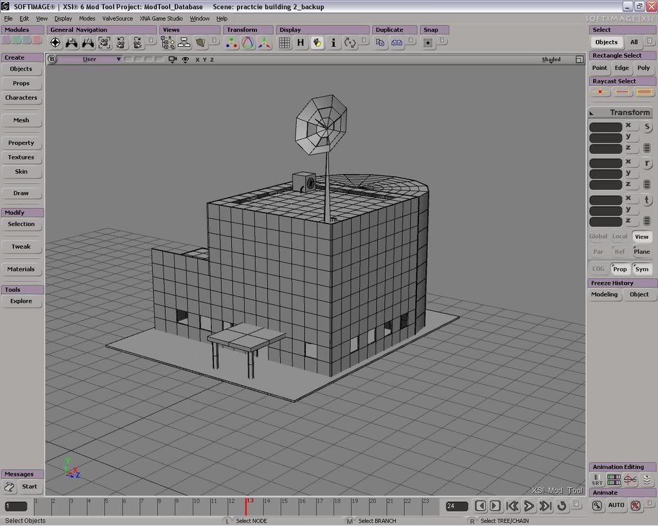
Task: Toggle the H icon in the Display toolbar
Action: click(x=300, y=43)
